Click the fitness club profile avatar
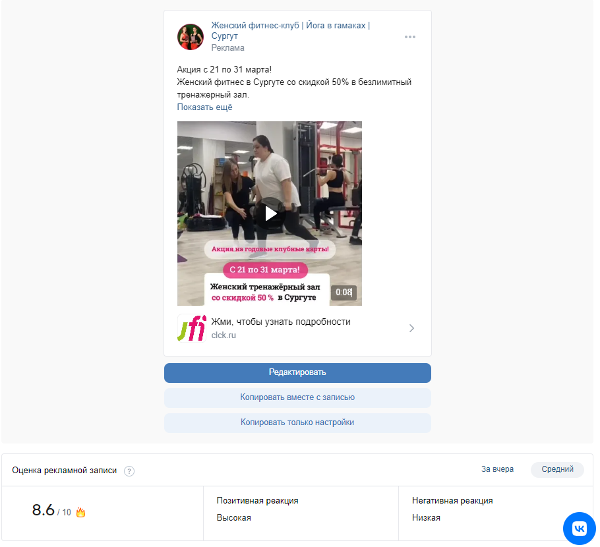 click(191, 37)
